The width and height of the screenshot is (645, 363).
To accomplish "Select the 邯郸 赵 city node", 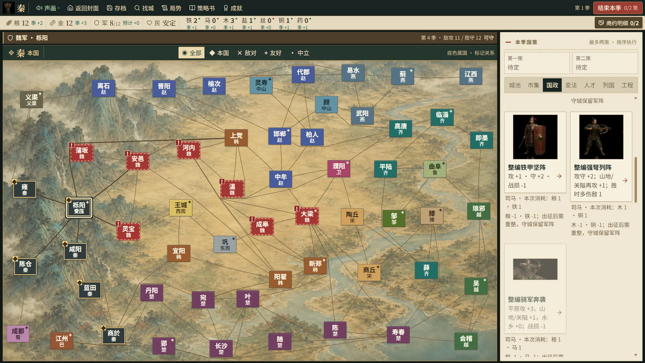I will coord(279,136).
